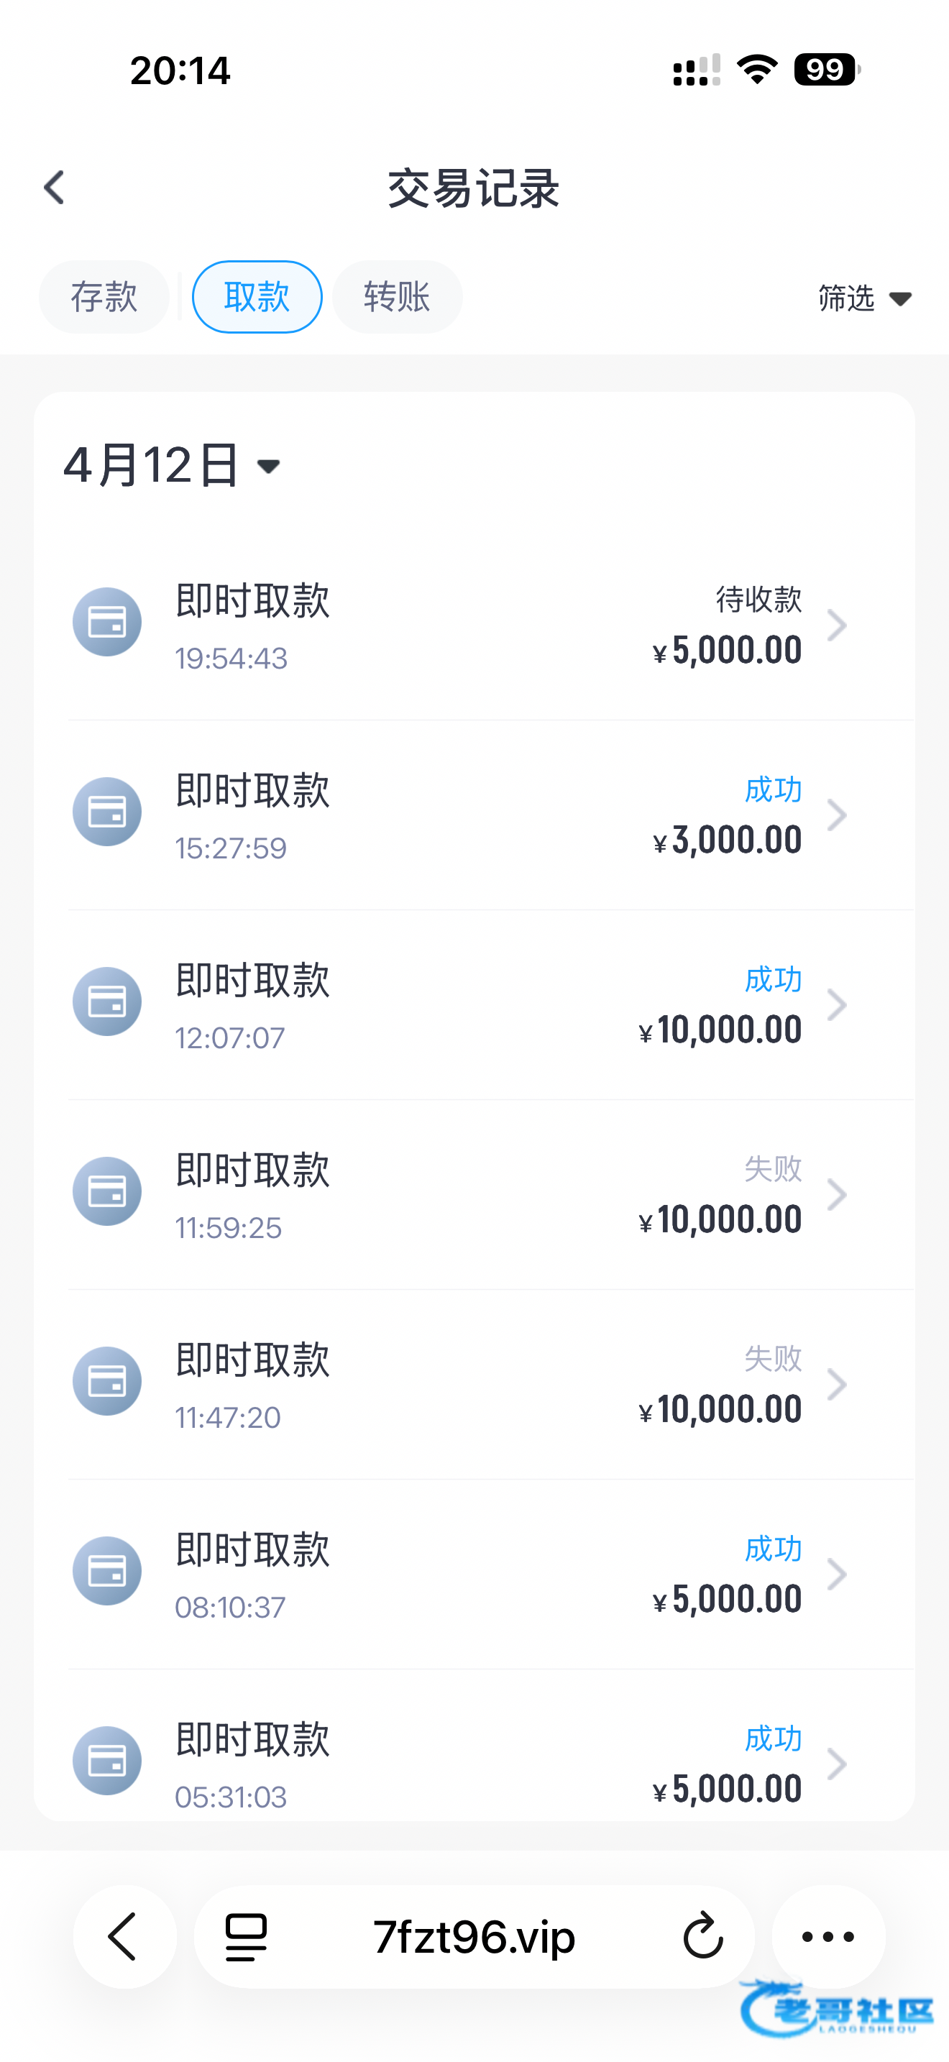Expand the 4月12日 date selector
This screenshot has height=2062, width=949.
[172, 465]
